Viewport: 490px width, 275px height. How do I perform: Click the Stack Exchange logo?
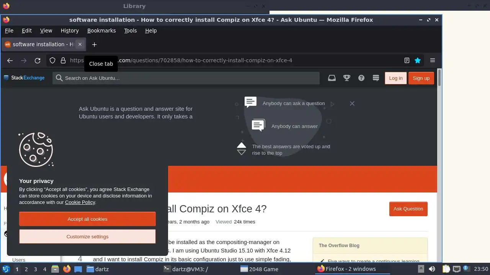coord(24,78)
